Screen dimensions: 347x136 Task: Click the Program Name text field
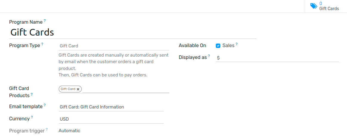pyautogui.click(x=132, y=32)
